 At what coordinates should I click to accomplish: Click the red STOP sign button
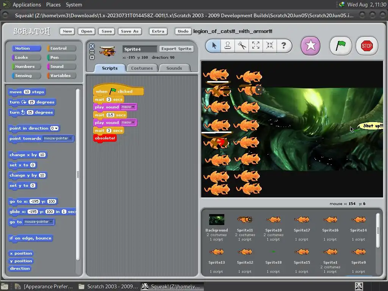367,46
